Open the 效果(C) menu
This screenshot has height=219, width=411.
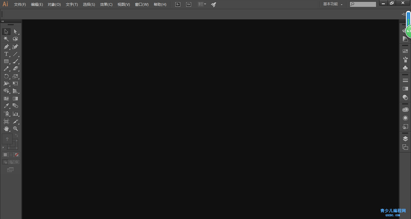point(106,5)
